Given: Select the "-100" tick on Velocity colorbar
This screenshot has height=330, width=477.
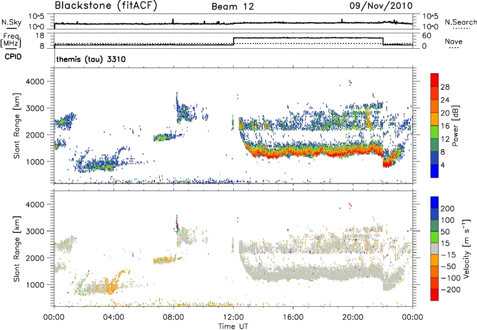Looking at the screenshot, I should click(451, 278).
